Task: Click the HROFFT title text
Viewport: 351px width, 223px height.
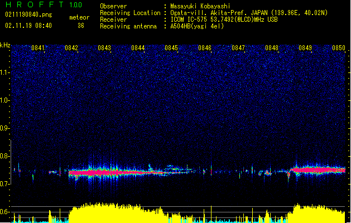Action: [34, 4]
